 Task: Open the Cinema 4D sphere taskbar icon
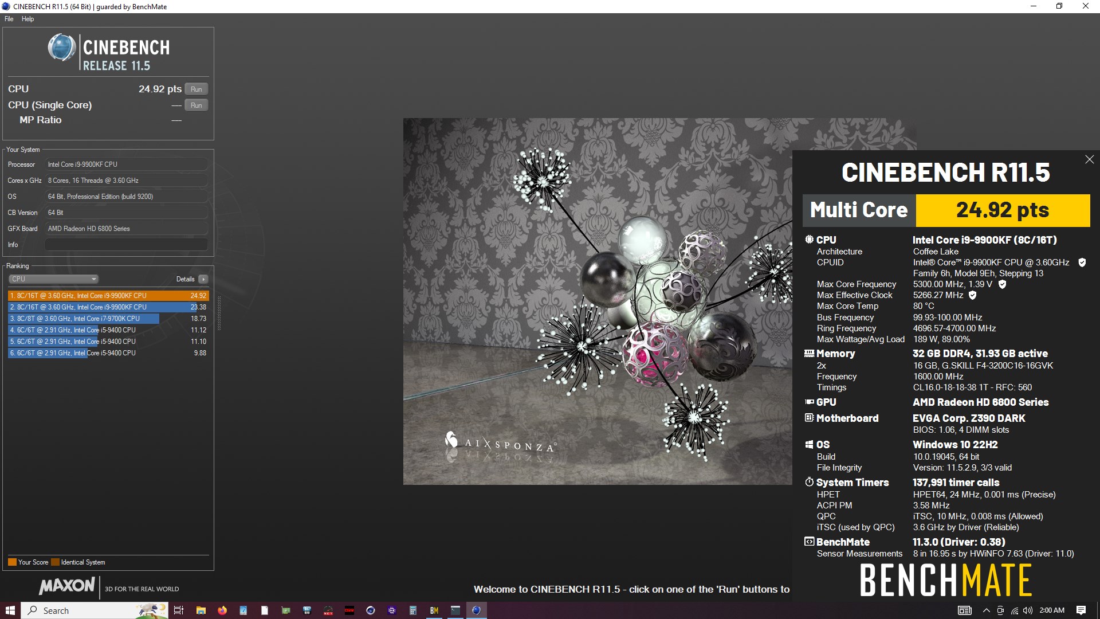click(x=371, y=610)
